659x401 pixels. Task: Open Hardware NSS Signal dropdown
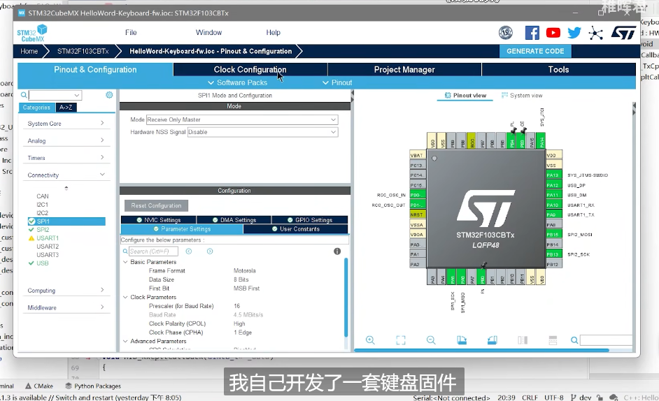[x=262, y=132]
